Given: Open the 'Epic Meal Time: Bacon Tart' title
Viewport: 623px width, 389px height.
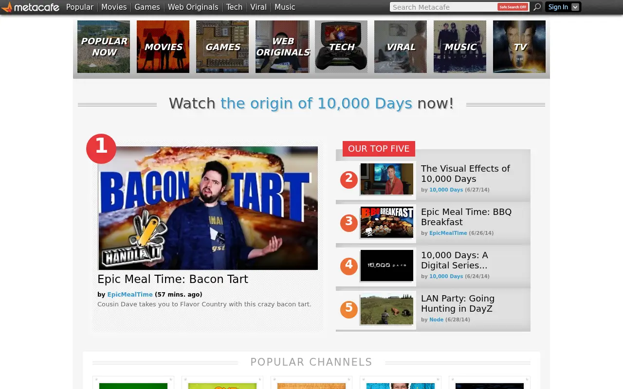Looking at the screenshot, I should [173, 279].
